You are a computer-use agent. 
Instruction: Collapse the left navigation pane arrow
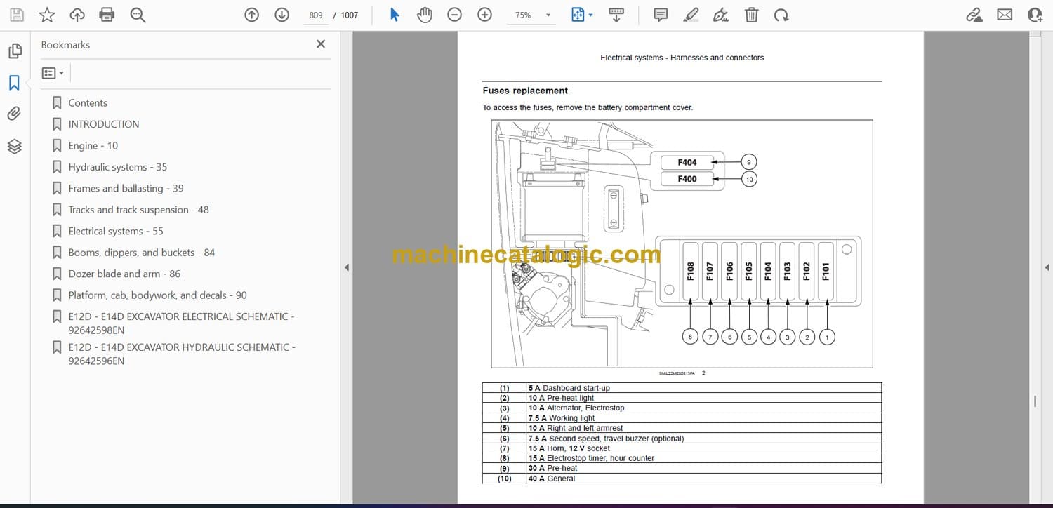[346, 267]
